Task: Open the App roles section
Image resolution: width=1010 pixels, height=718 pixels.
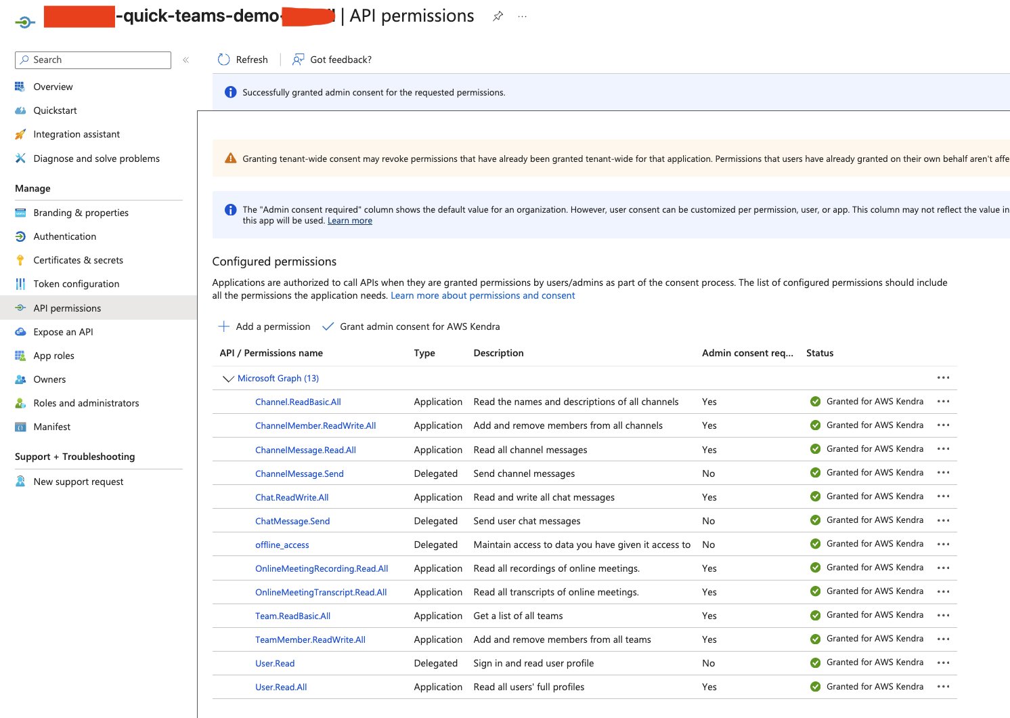Action: pos(54,355)
